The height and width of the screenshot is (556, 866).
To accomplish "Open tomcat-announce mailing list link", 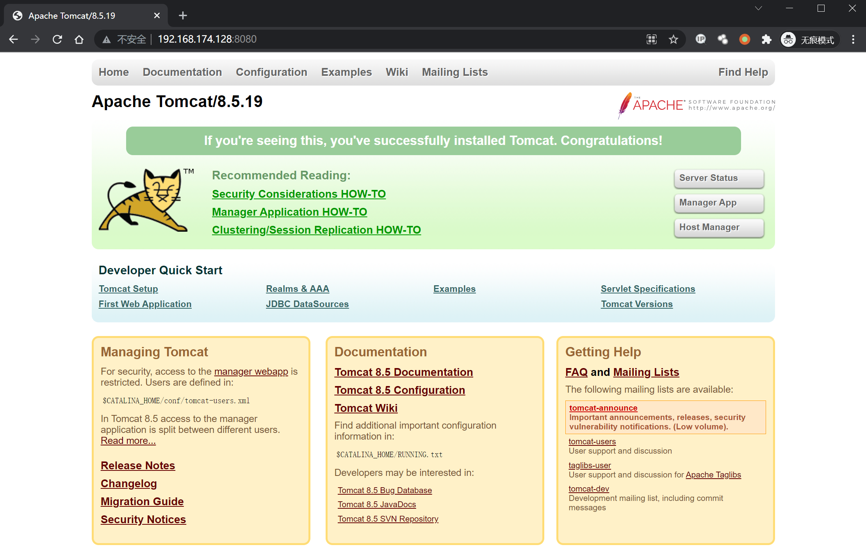I will [x=603, y=408].
